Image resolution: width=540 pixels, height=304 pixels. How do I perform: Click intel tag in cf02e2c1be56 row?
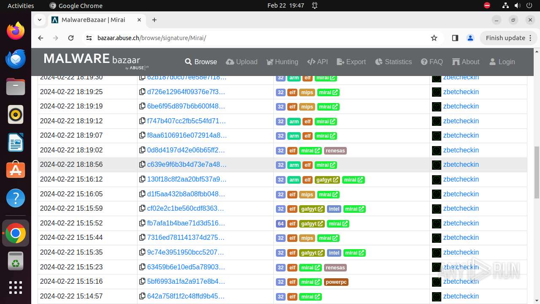point(334,209)
